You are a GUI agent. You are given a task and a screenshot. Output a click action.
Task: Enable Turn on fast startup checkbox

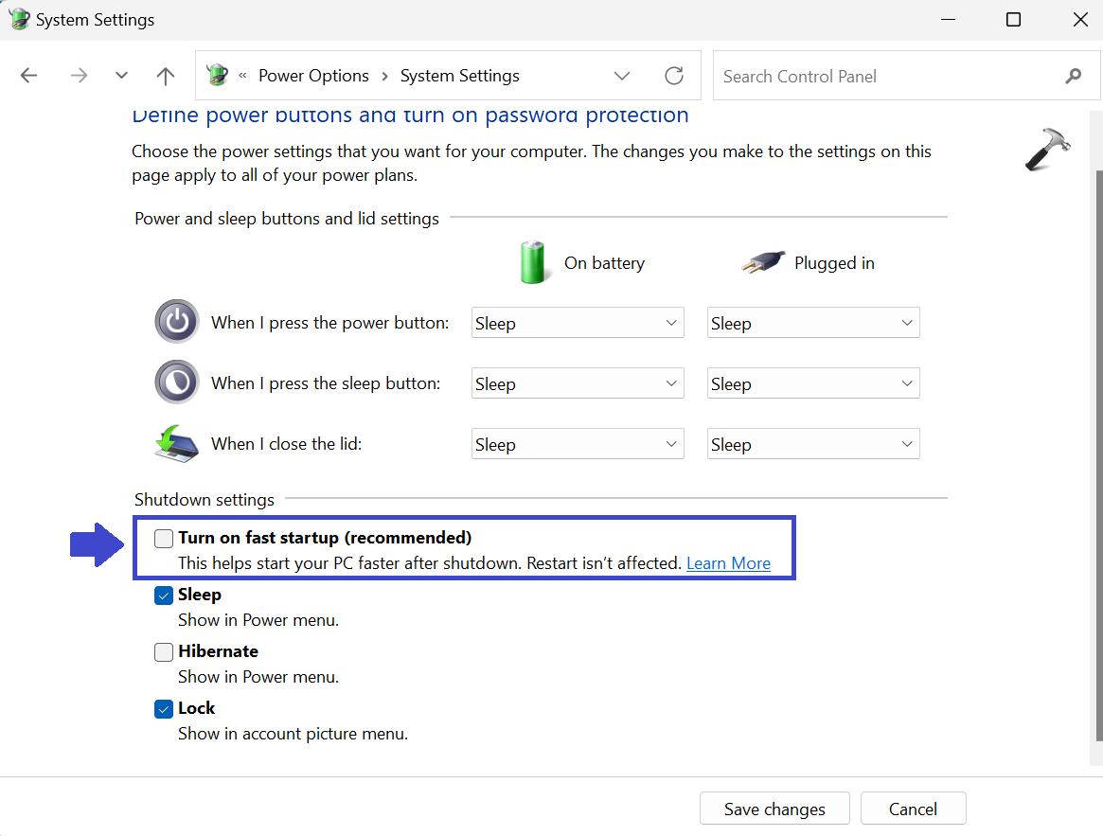tap(164, 539)
